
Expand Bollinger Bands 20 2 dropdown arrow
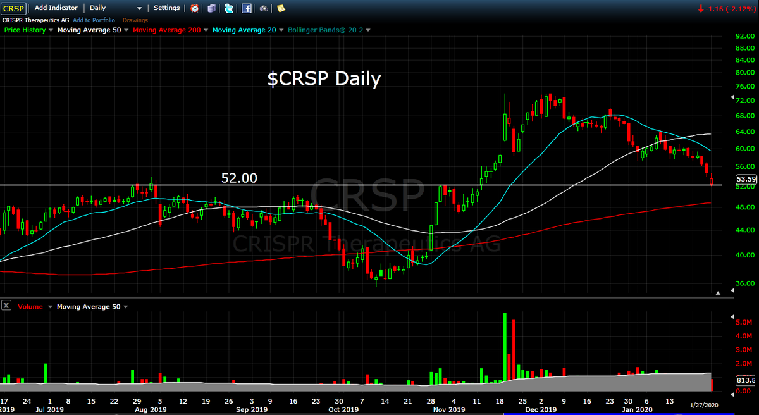click(368, 30)
